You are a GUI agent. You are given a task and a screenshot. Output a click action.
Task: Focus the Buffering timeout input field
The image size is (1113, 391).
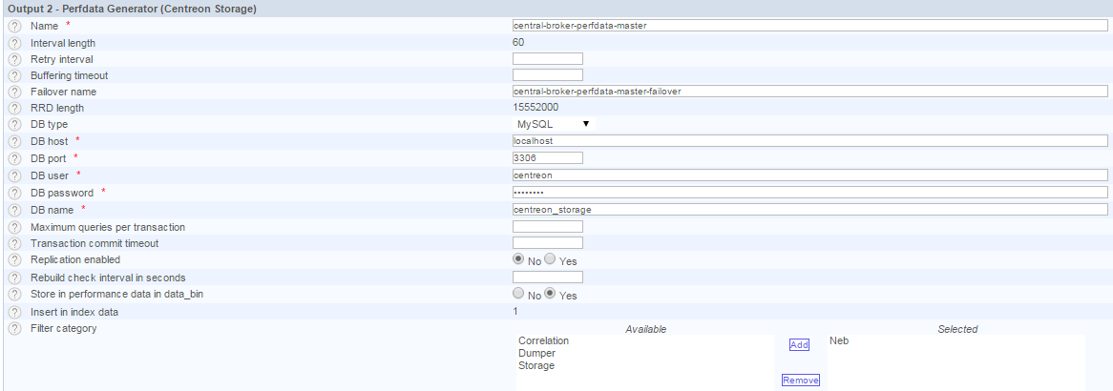pos(547,75)
